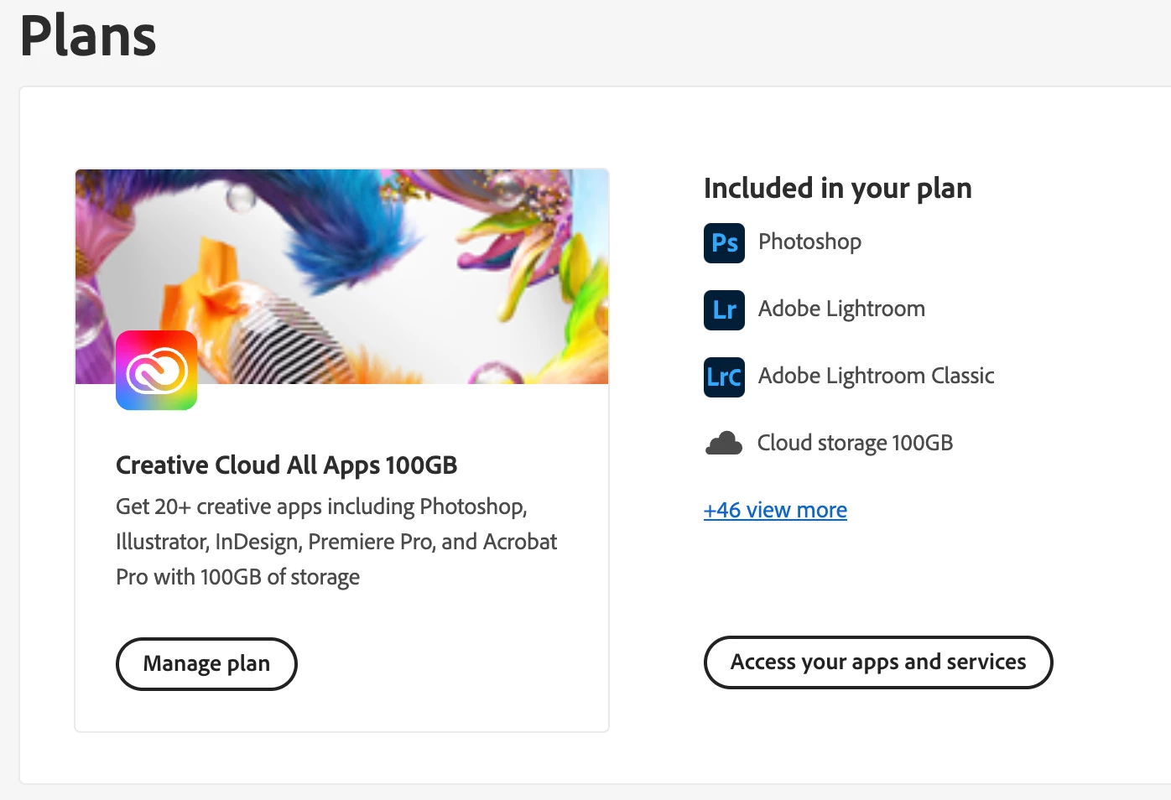1171x800 pixels.
Task: Click the Photoshop Ps app icon
Action: click(x=724, y=243)
